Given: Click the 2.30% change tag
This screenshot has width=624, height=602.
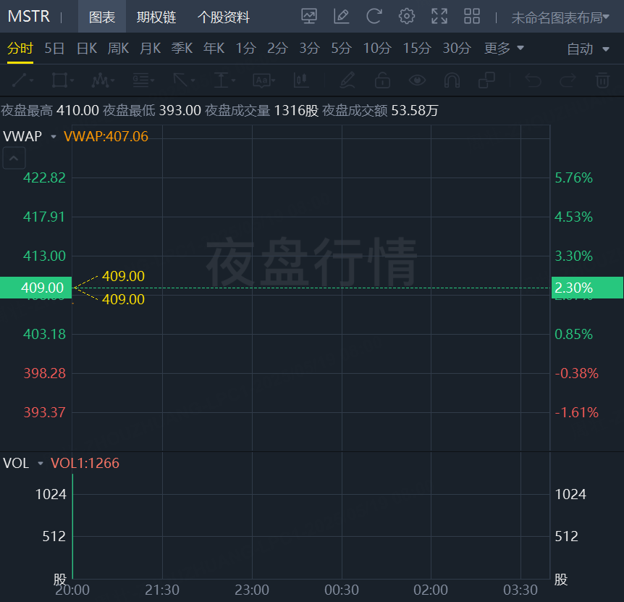Looking at the screenshot, I should 587,288.
